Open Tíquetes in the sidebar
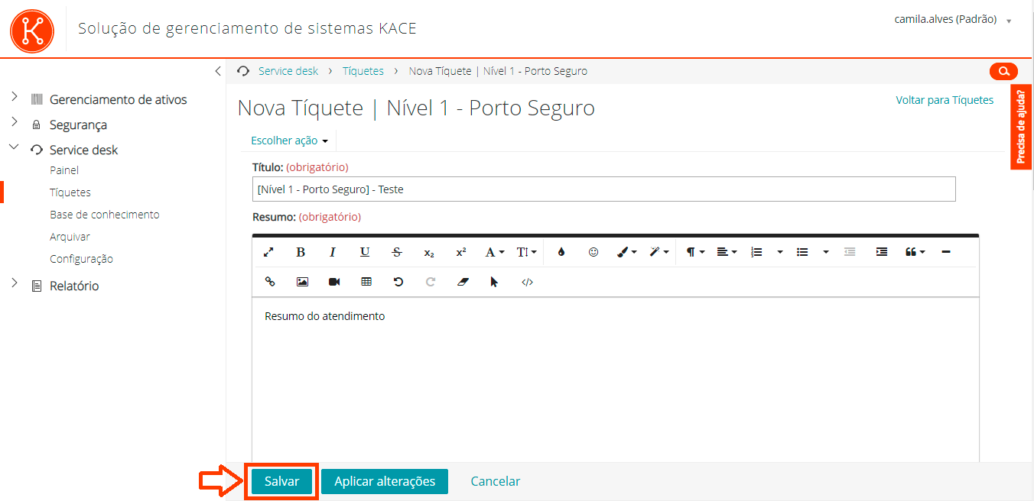Image resolution: width=1034 pixels, height=501 pixels. click(70, 192)
